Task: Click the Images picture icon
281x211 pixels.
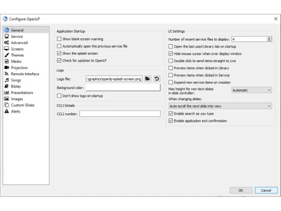Action: click(x=7, y=98)
